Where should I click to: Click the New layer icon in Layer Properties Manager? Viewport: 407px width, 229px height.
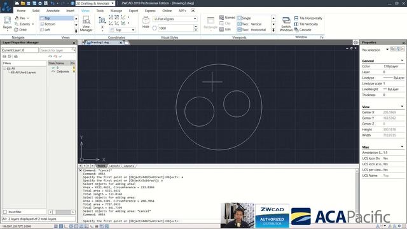(50, 57)
